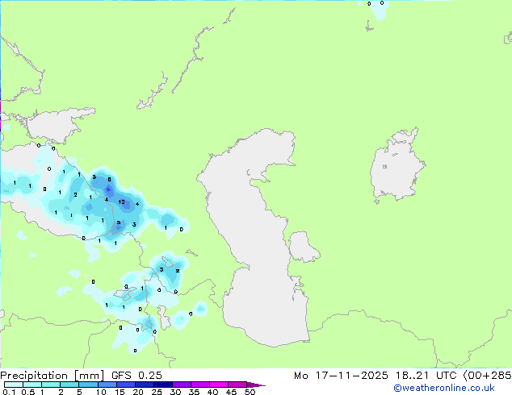The width and height of the screenshot is (512, 395).
Task: Click the legend label '50'
Action: click(x=250, y=392)
